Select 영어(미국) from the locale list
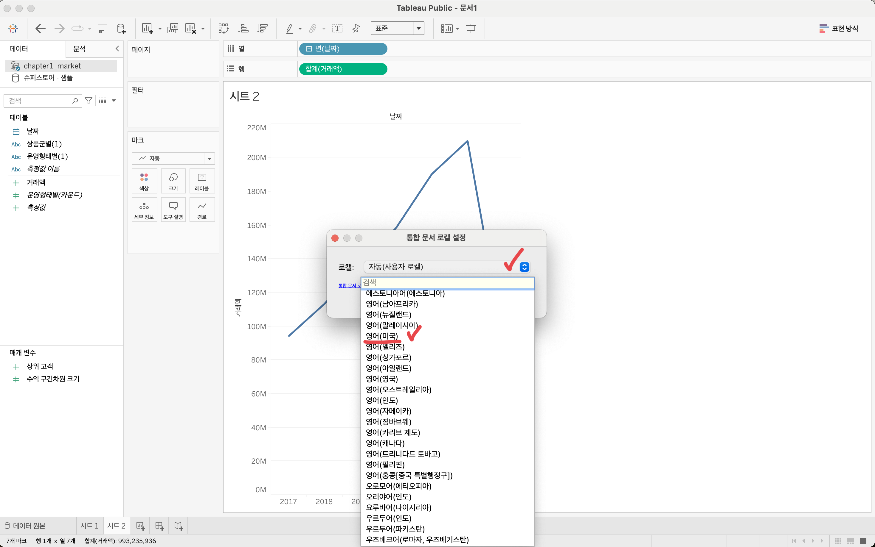 click(x=382, y=336)
